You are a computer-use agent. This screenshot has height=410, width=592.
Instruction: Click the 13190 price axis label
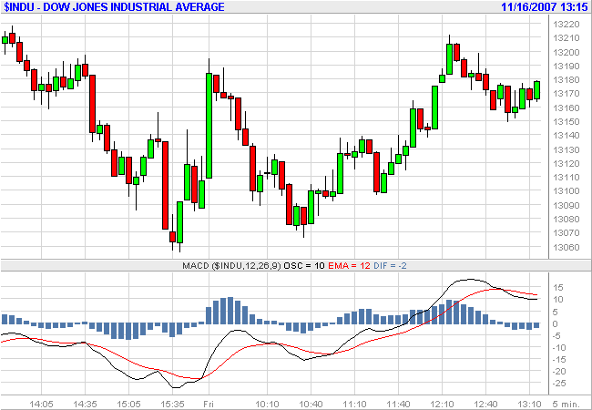566,67
